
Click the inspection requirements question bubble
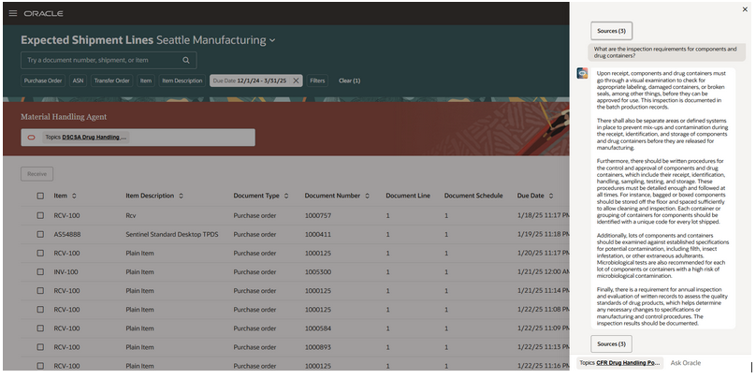click(666, 52)
